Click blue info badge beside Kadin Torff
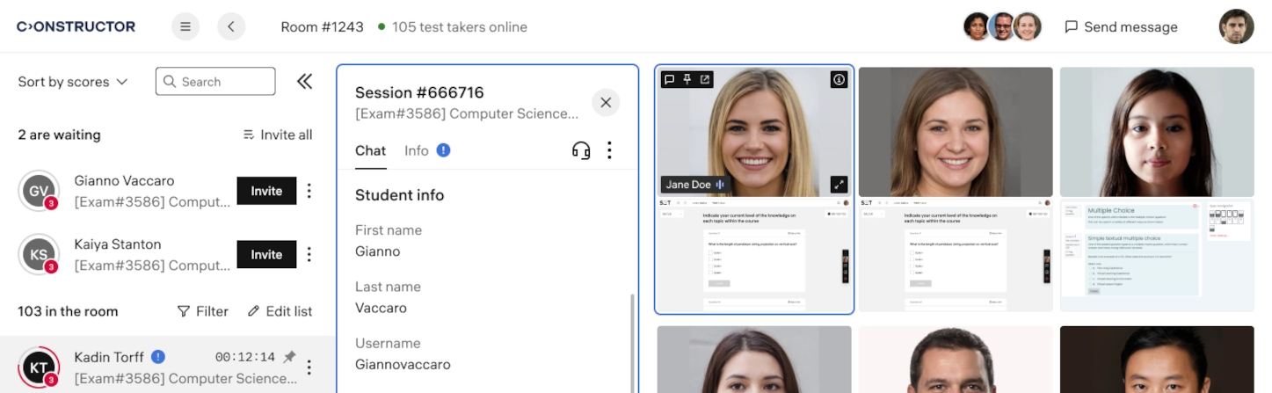 pos(158,357)
